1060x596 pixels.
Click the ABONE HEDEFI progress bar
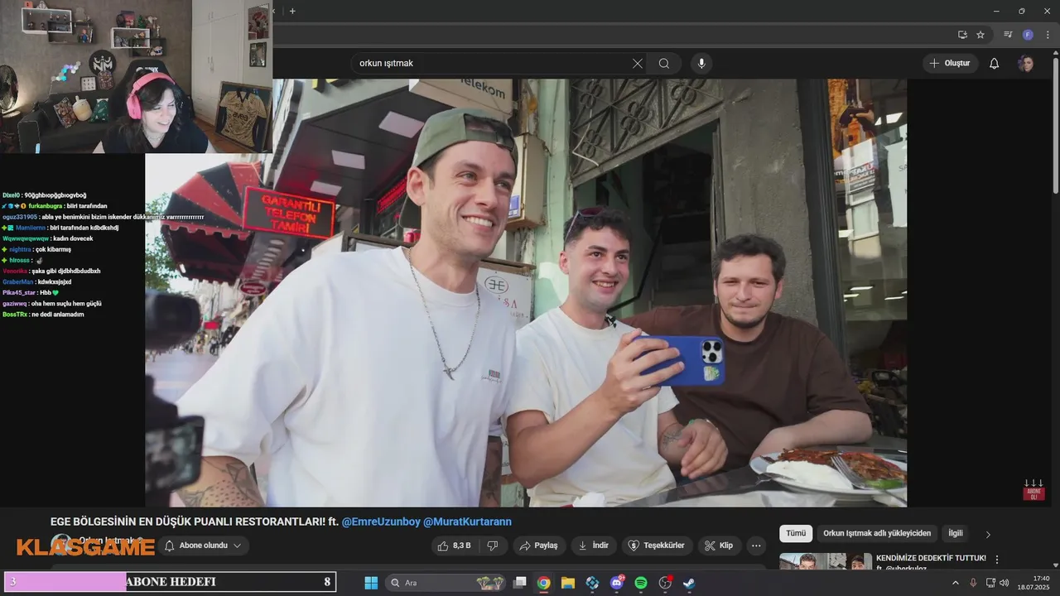[x=170, y=582]
